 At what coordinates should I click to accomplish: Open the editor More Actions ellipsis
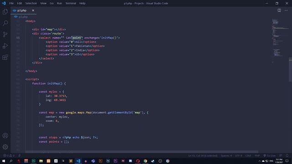(286, 10)
